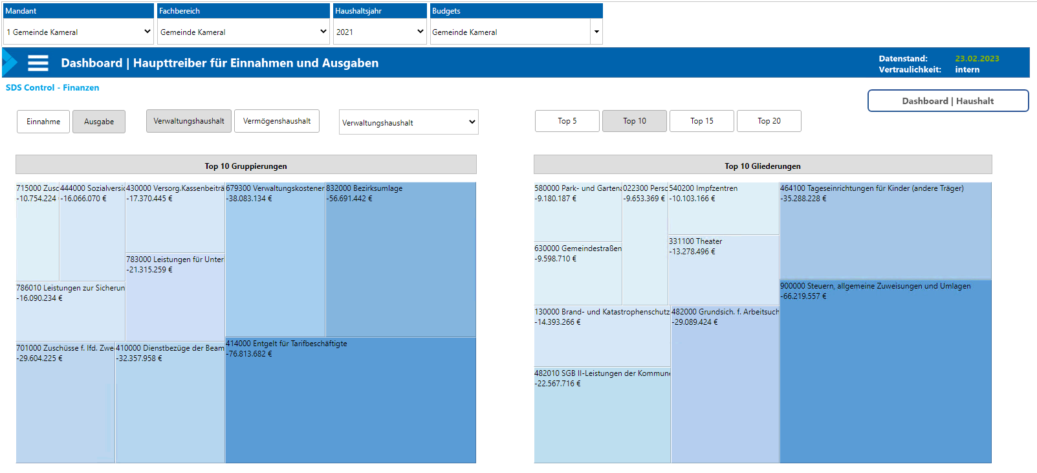Click the SDS Control - Finanzen link
This screenshot has width=1037, height=473.
point(52,87)
